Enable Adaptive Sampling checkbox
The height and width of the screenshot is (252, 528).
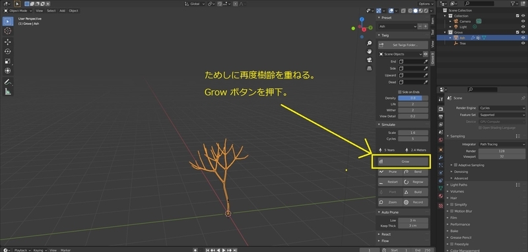coord(455,165)
